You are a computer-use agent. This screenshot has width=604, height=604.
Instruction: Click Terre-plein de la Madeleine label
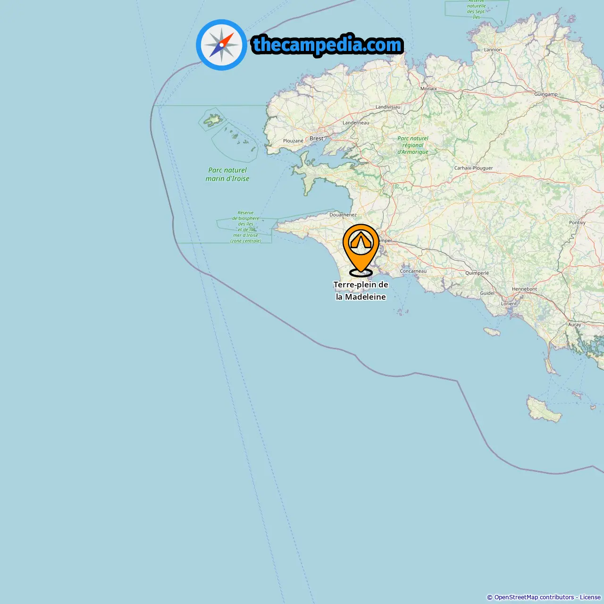361,291
